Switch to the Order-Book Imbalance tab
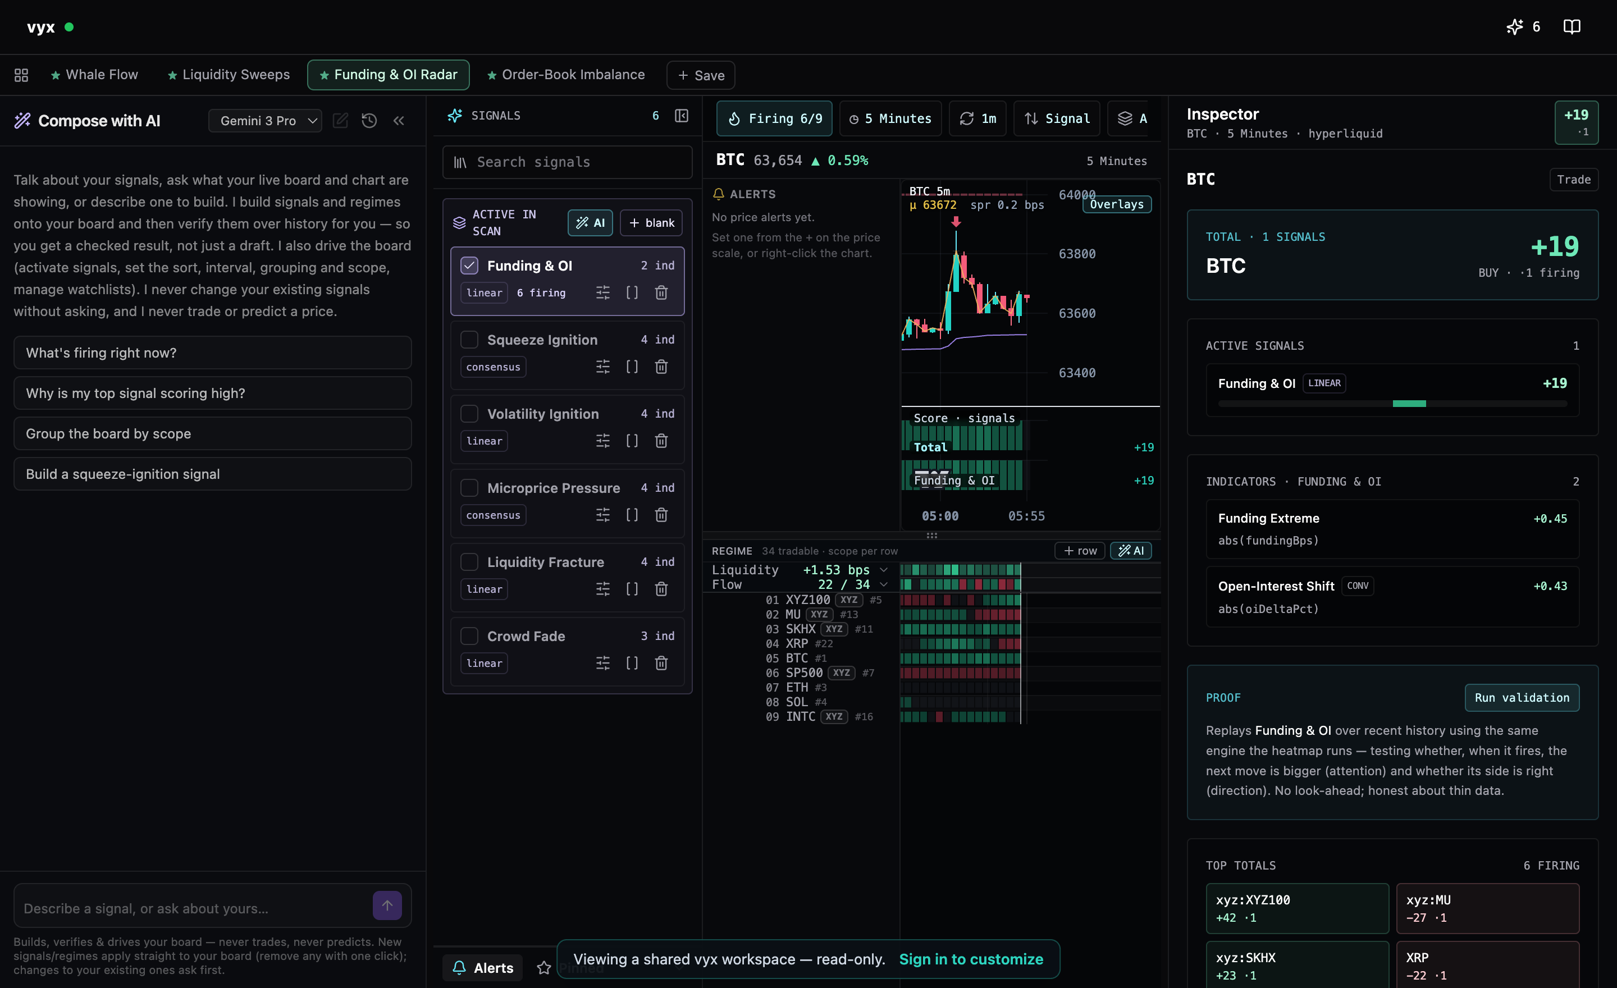Viewport: 1617px width, 988px height. 566,75
